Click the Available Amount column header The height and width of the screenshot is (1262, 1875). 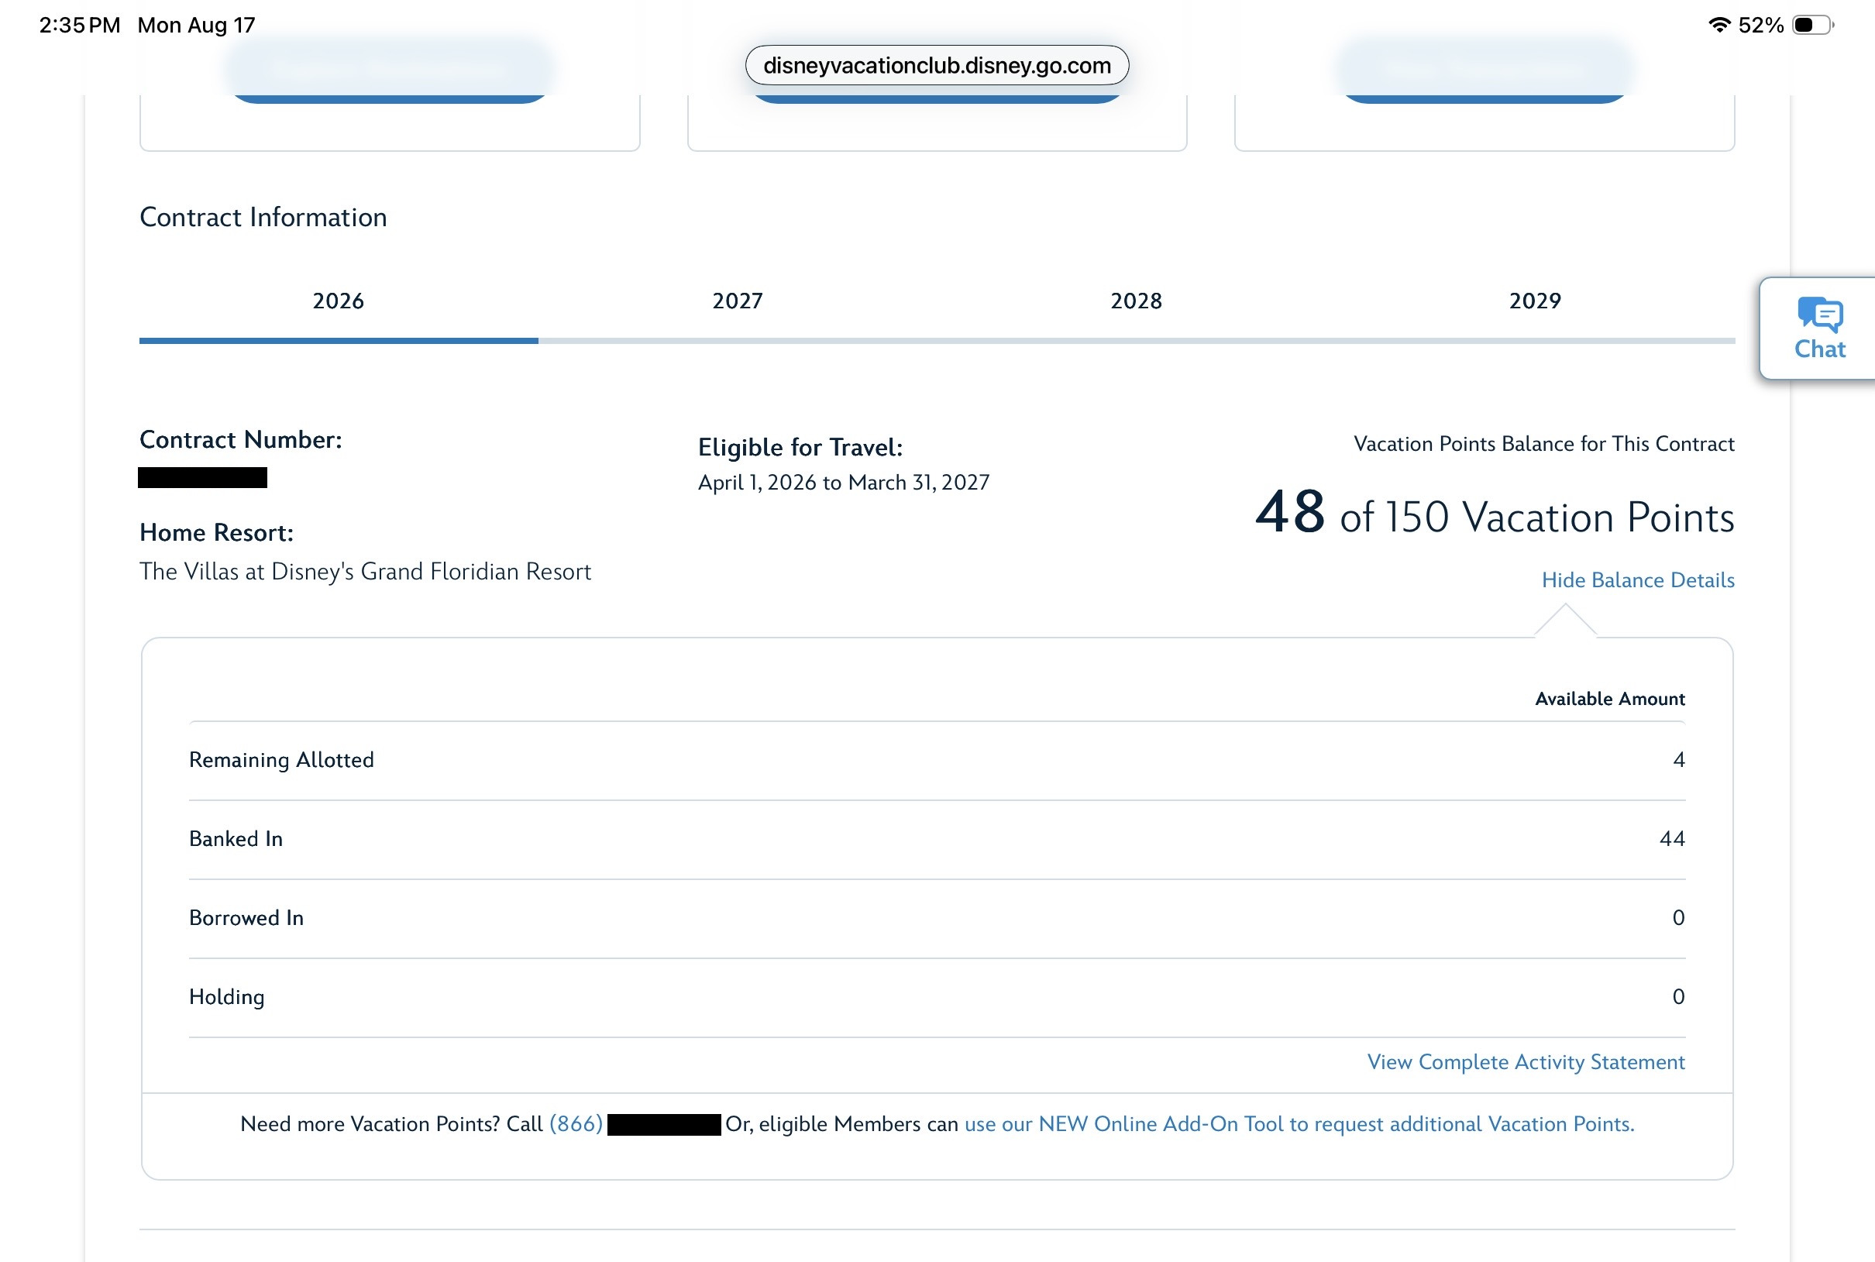tap(1609, 699)
